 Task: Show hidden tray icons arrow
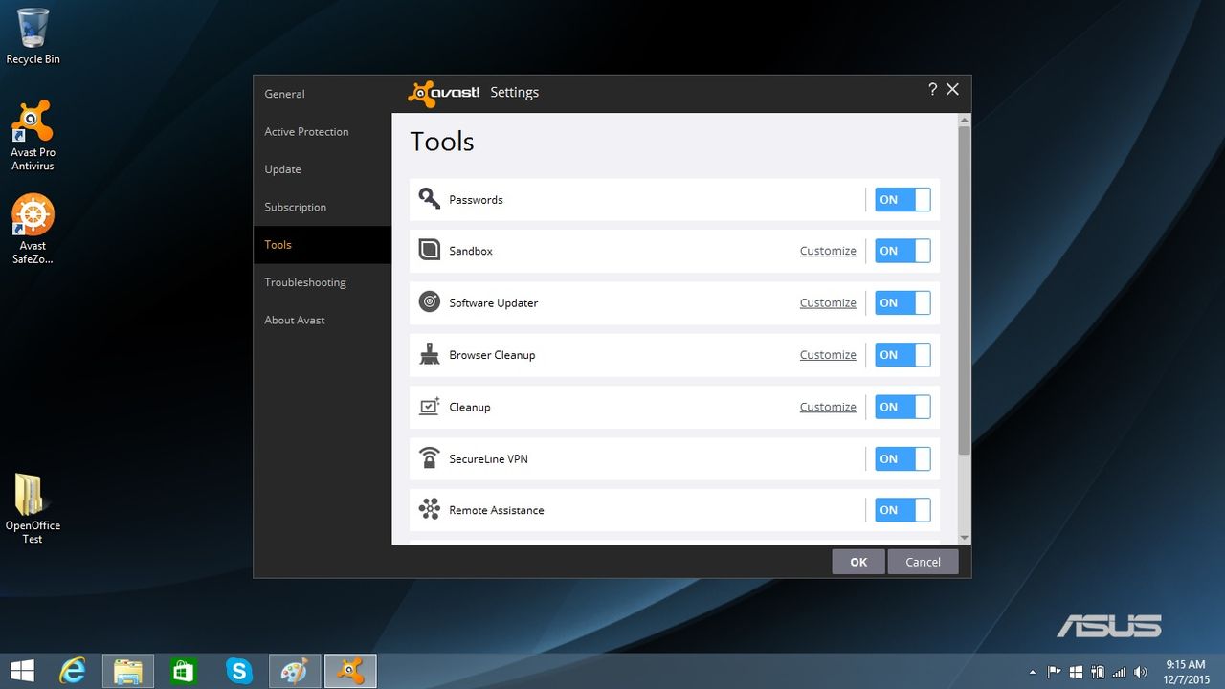1032,672
